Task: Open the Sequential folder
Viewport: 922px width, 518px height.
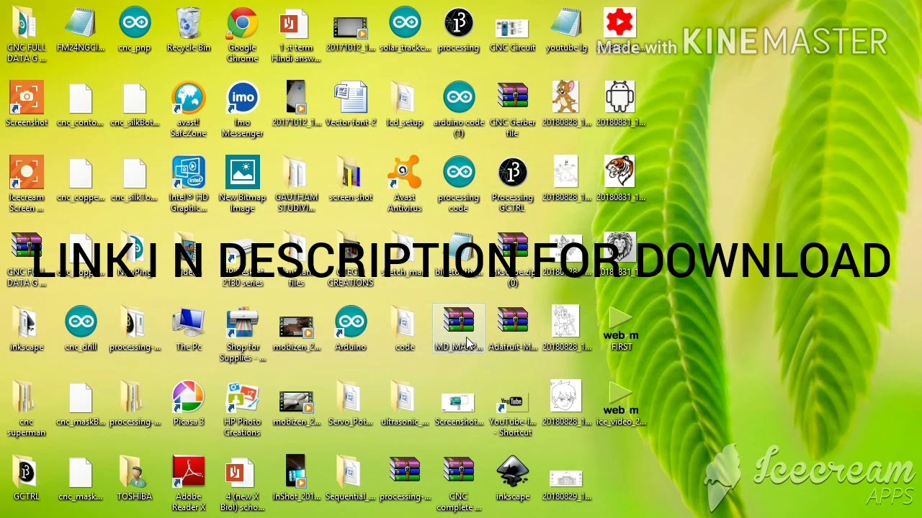Action: (x=351, y=479)
